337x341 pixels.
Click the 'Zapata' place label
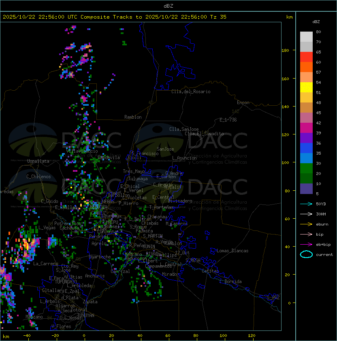point(90,302)
